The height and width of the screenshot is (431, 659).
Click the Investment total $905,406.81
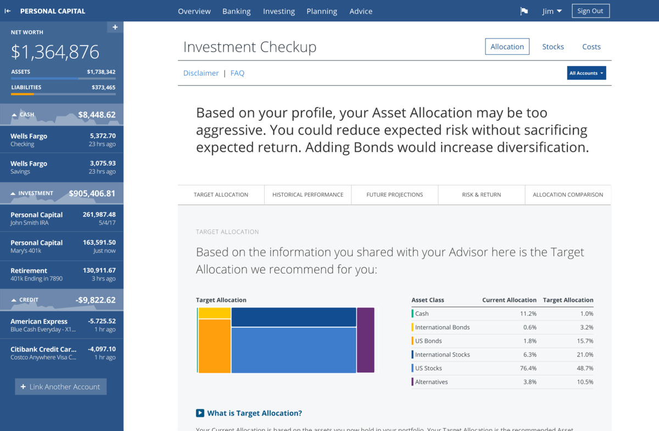tap(92, 193)
